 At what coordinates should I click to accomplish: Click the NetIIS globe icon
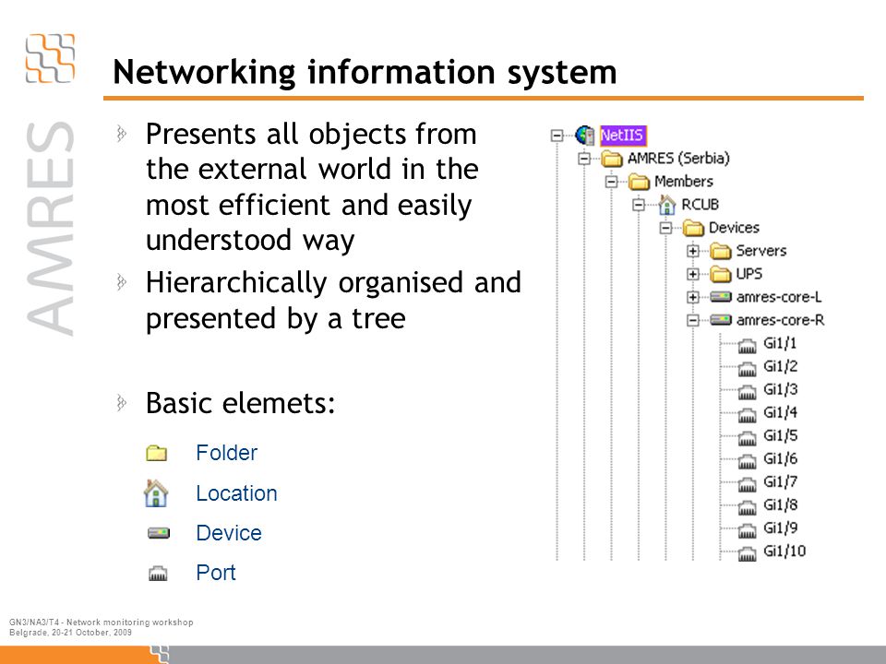click(x=585, y=136)
